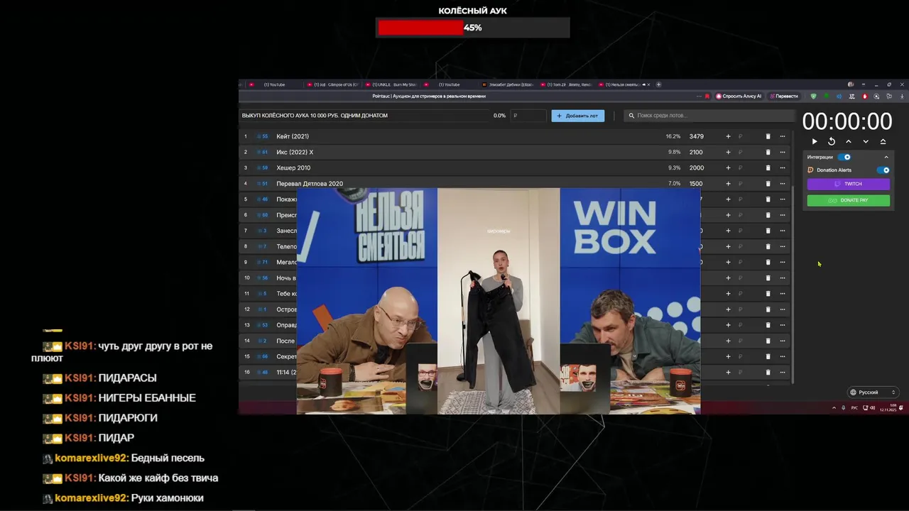This screenshot has height=511, width=909.
Task: Add amount to row 12 lot
Action: (728, 309)
